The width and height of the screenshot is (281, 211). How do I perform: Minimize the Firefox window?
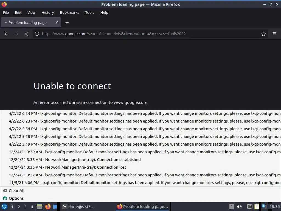tap(264, 4)
